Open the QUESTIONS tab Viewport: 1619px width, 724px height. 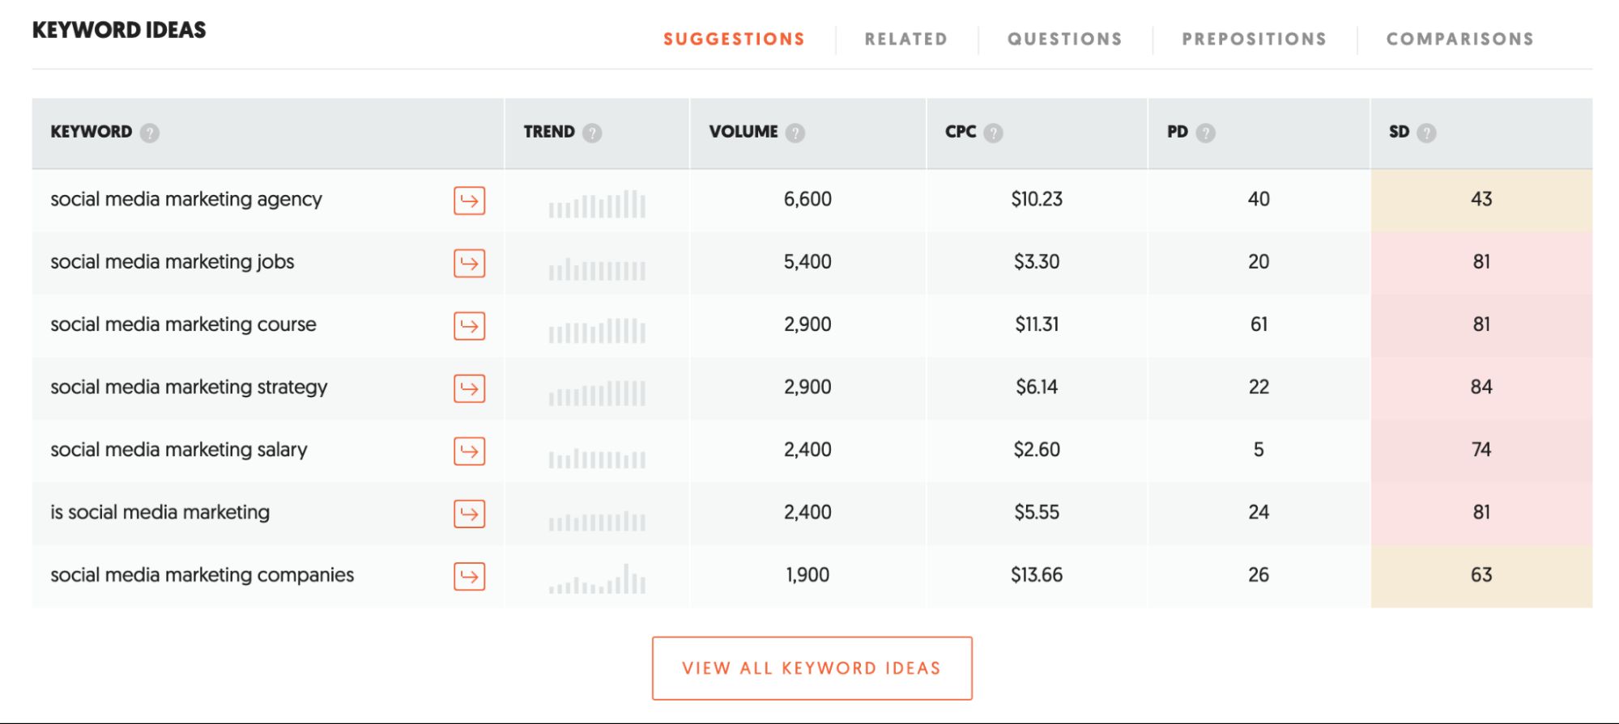(x=1064, y=38)
